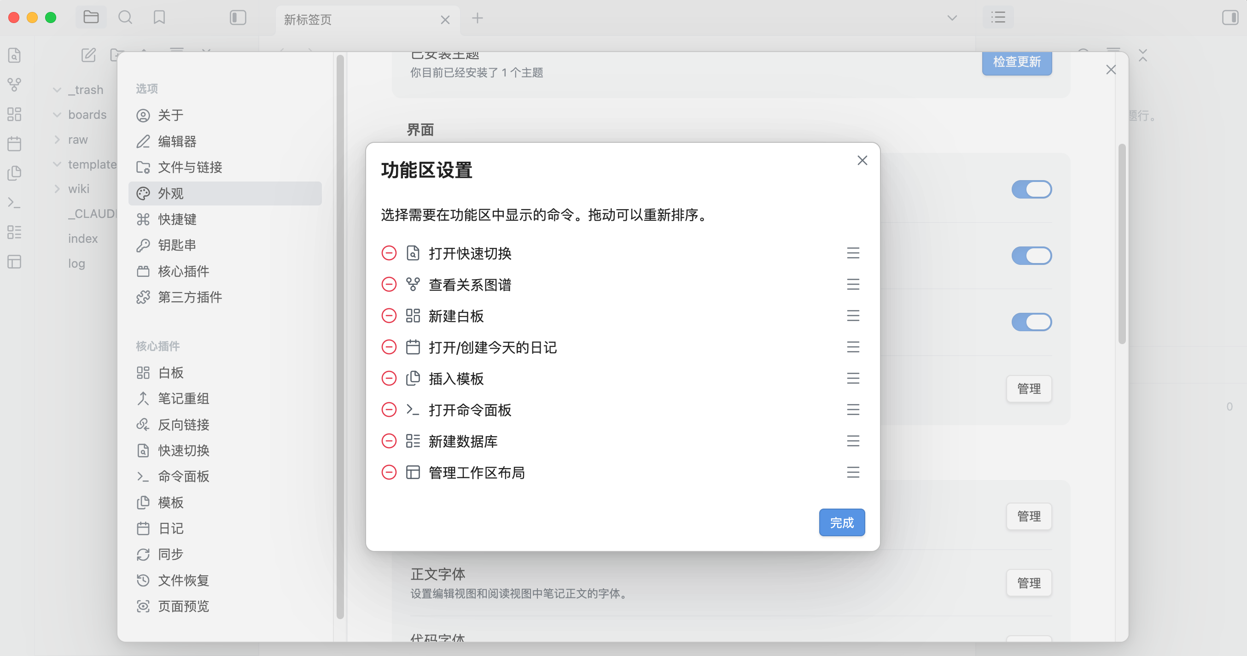The height and width of the screenshot is (656, 1247).
Task: Open 快速切换 plugin settings
Action: tap(225, 450)
